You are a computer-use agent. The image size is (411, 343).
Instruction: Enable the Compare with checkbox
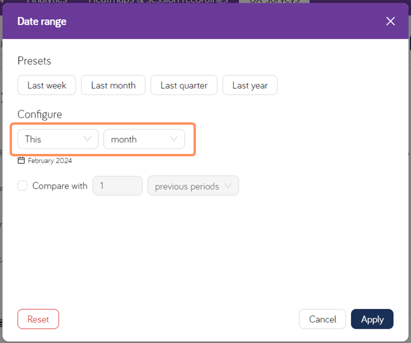click(x=22, y=185)
